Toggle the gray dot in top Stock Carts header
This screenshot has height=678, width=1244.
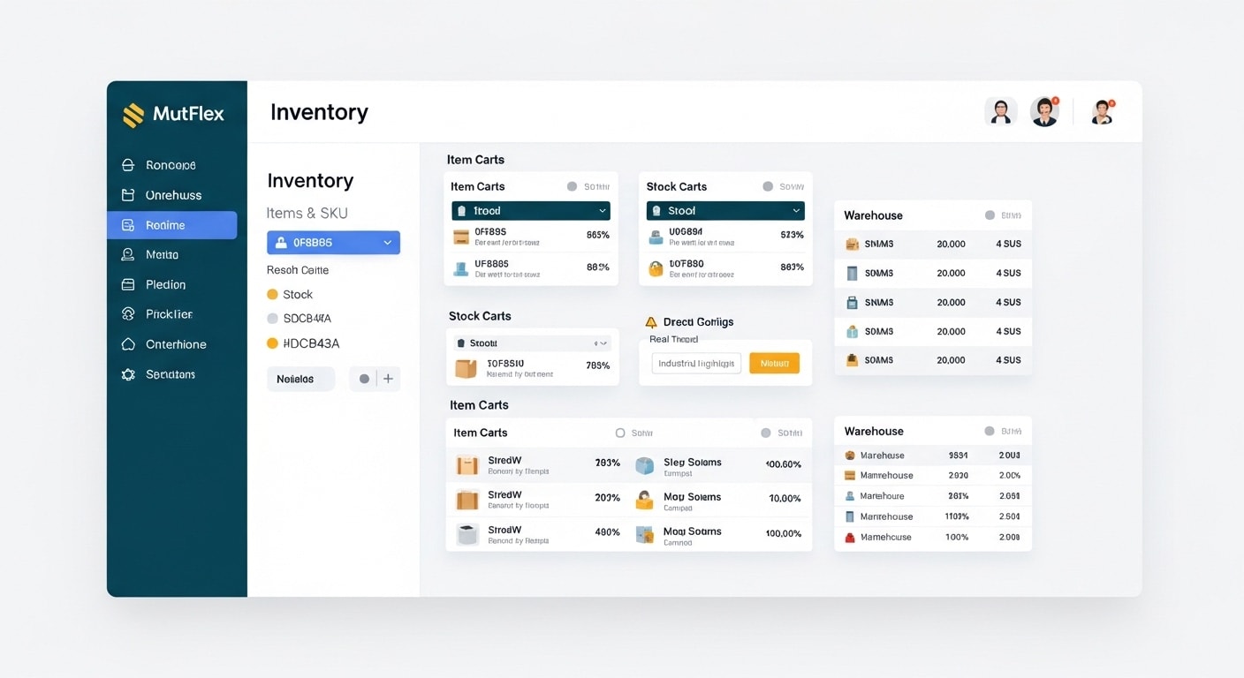[768, 186]
